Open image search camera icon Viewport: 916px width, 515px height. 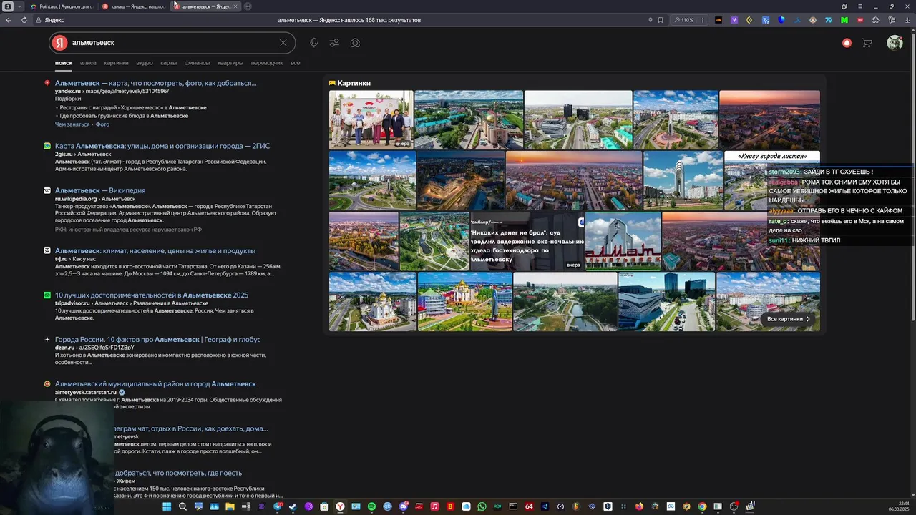(x=355, y=43)
